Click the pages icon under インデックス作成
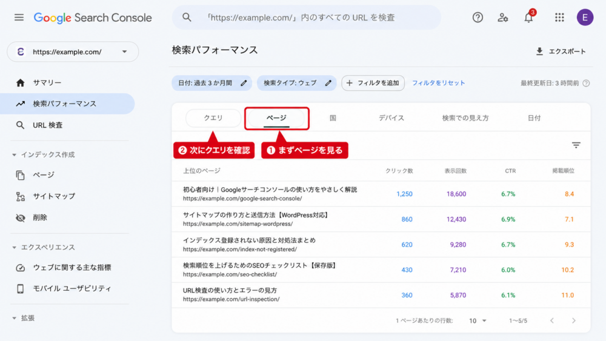606x341 pixels. [20, 175]
